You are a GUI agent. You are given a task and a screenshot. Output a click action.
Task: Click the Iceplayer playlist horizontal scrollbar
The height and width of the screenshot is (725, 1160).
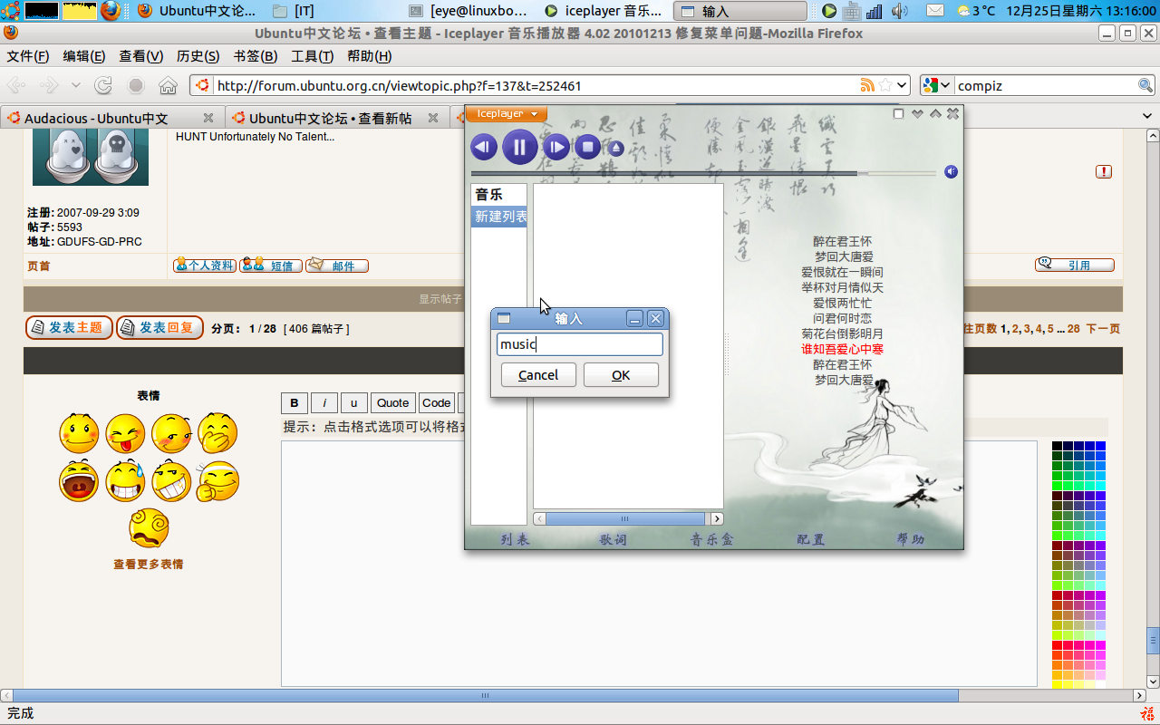(x=624, y=518)
